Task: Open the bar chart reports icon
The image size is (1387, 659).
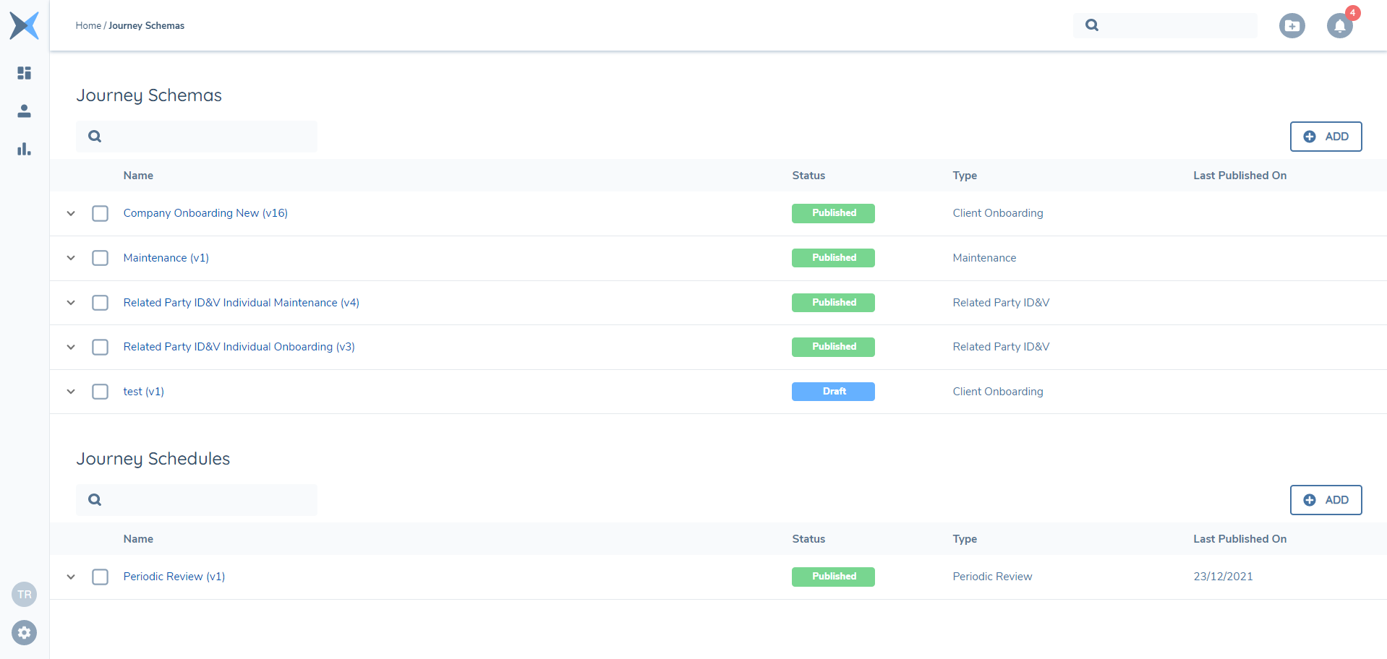Action: [x=24, y=149]
